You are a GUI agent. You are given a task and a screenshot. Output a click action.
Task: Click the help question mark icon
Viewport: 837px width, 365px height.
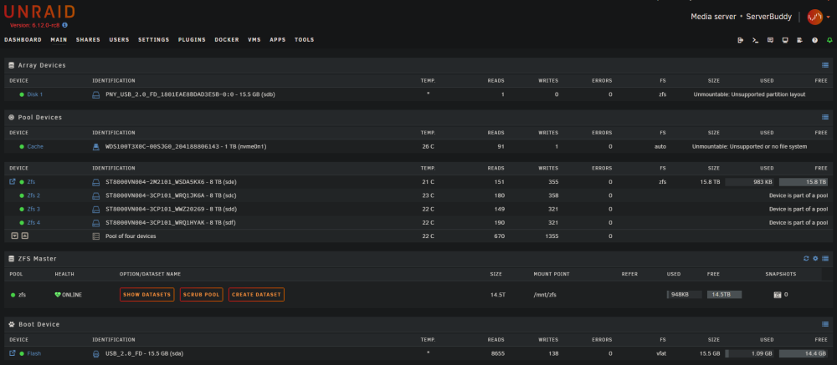(x=814, y=40)
